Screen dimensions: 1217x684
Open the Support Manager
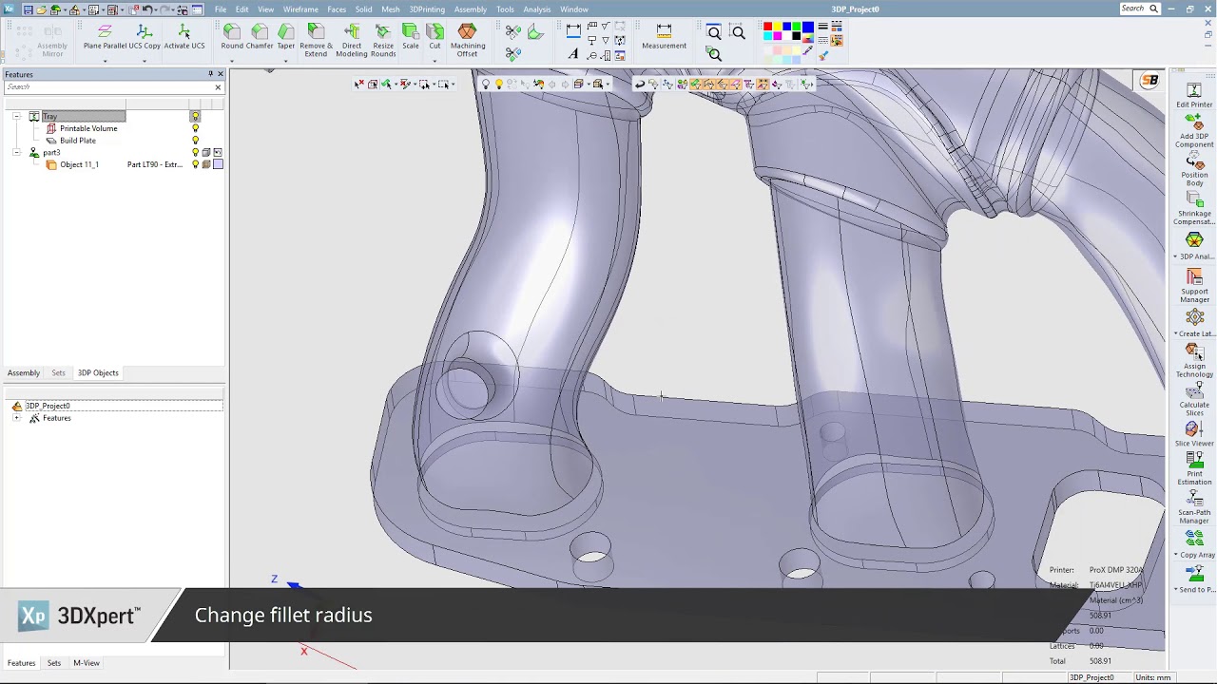(1194, 287)
